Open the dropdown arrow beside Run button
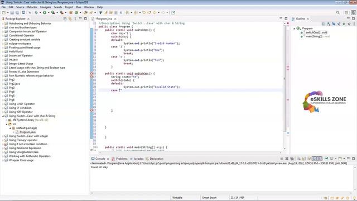Screen dimensions: 357x201 (49, 13)
